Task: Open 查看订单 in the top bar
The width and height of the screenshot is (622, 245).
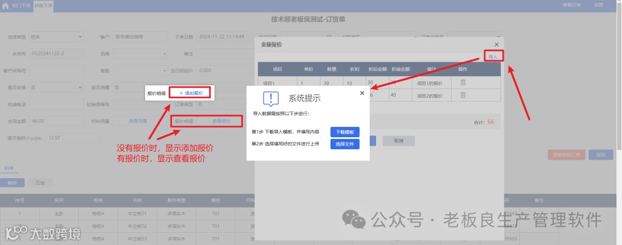Action: 572,5
